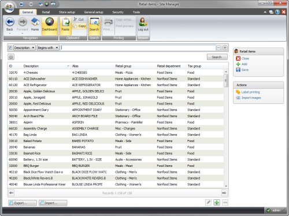289x216 pixels.
Task: Click the quick access forward arrow
Action: click(x=31, y=4)
